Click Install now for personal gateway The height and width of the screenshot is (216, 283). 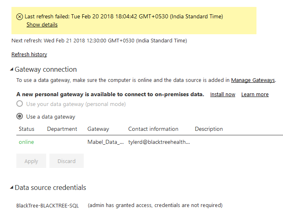(223, 95)
